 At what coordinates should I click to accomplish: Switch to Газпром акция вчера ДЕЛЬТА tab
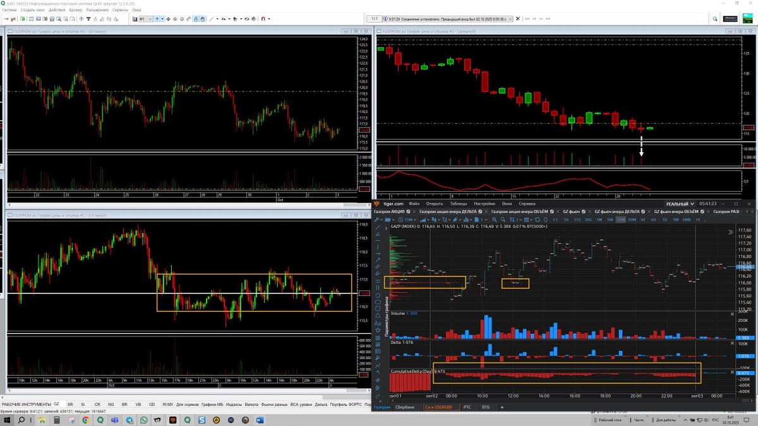coord(448,211)
